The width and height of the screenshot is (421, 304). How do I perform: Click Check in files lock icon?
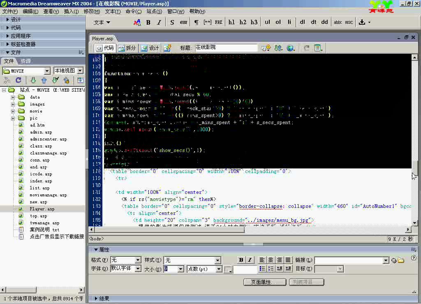[x=66, y=80]
